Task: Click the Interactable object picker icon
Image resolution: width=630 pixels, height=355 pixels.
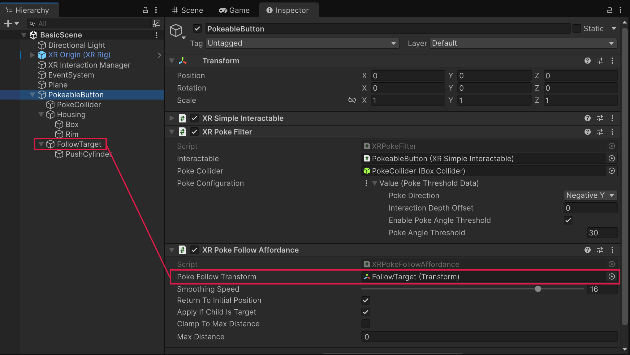Action: [612, 158]
